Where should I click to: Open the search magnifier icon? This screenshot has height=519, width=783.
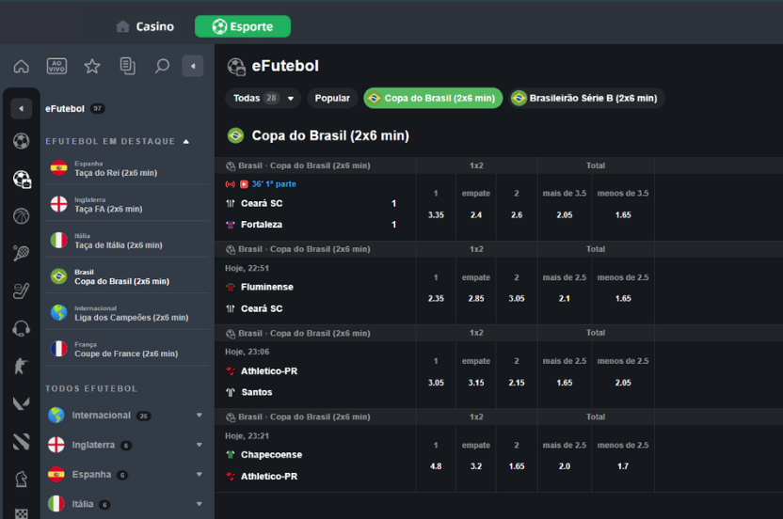point(162,66)
